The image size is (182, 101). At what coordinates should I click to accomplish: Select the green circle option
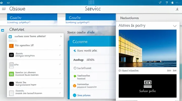click(75, 76)
